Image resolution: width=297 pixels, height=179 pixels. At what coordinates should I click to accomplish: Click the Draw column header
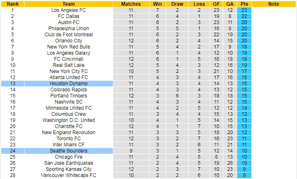point(177,4)
